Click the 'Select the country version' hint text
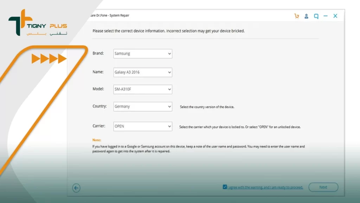360x203 pixels. [x=207, y=107]
